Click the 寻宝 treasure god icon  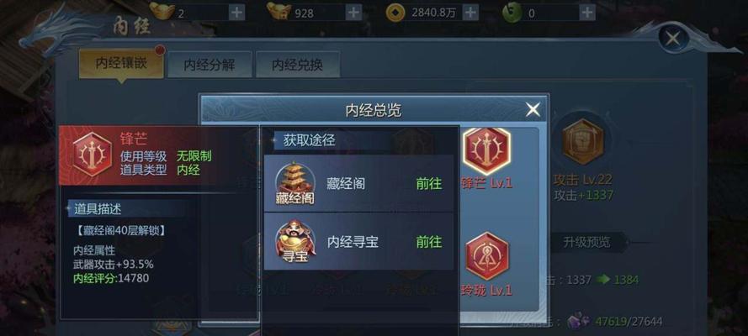[x=295, y=242]
